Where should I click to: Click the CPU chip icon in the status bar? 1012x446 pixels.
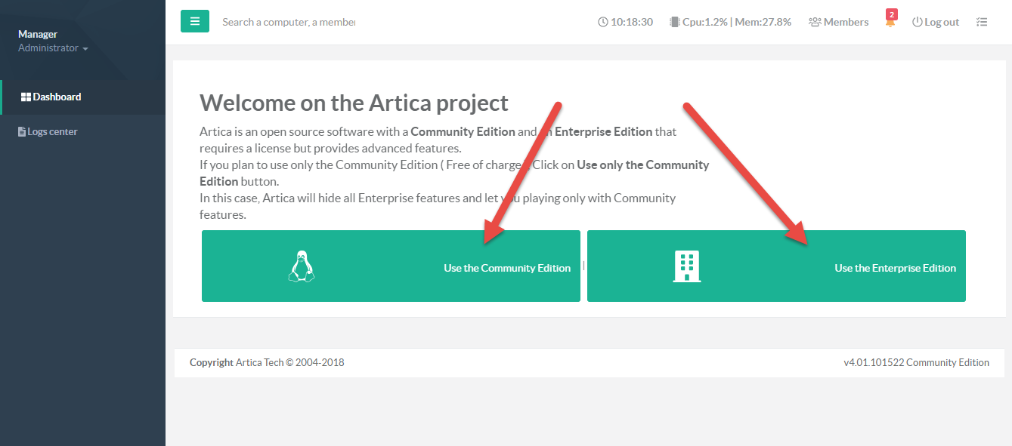pos(674,22)
